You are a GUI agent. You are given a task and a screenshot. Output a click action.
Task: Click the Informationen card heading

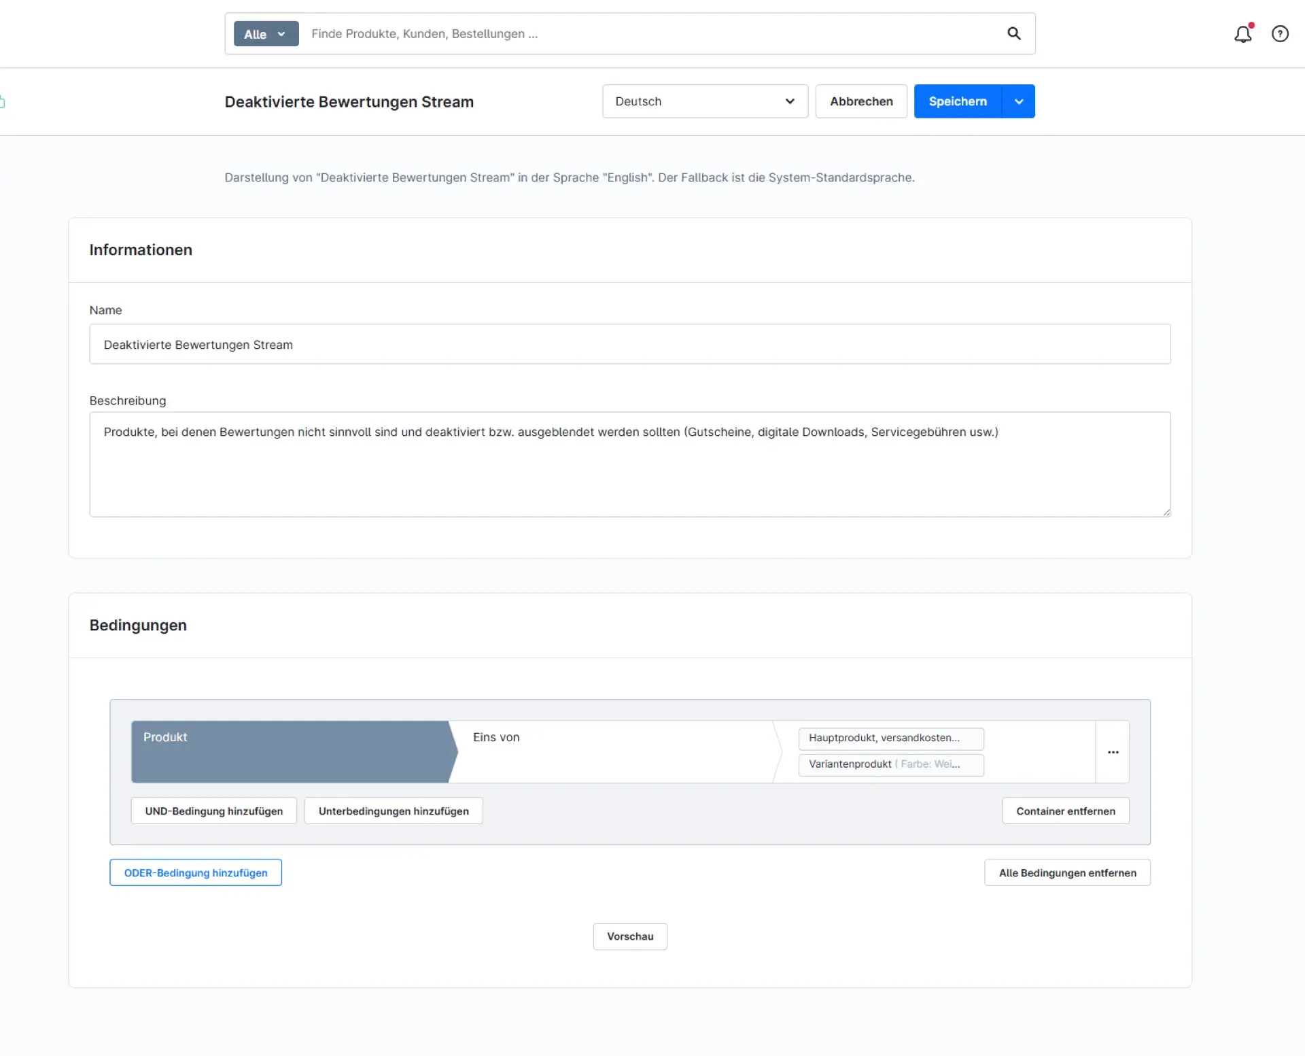coord(141,250)
